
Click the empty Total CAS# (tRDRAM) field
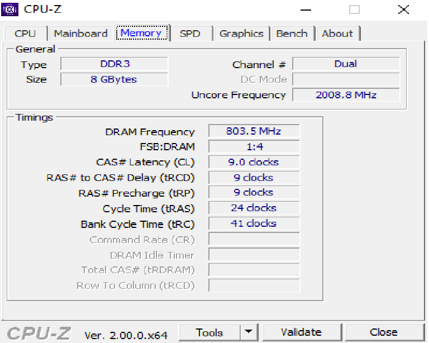point(254,270)
